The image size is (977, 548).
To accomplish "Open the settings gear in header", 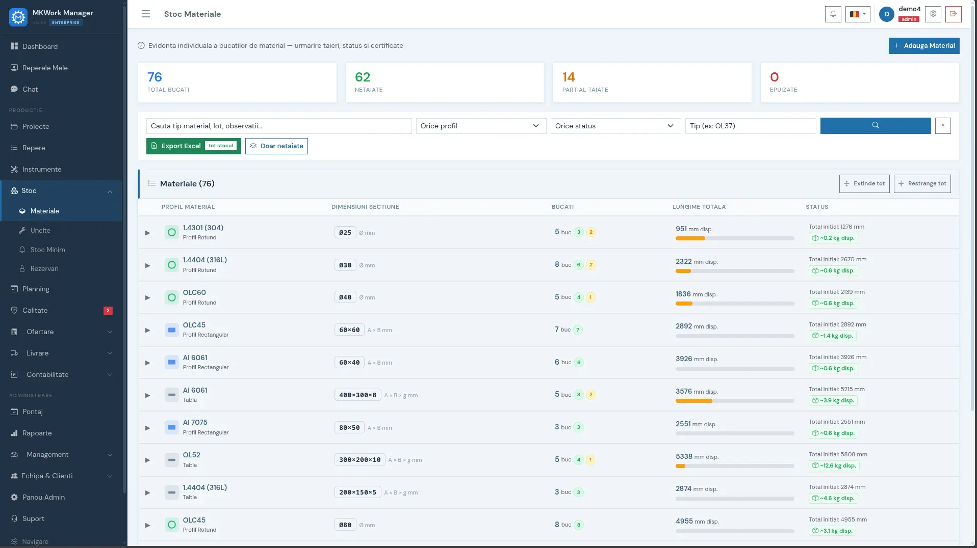I will click(933, 14).
